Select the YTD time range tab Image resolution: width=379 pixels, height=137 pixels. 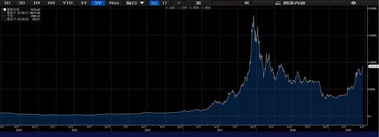click(67, 3)
